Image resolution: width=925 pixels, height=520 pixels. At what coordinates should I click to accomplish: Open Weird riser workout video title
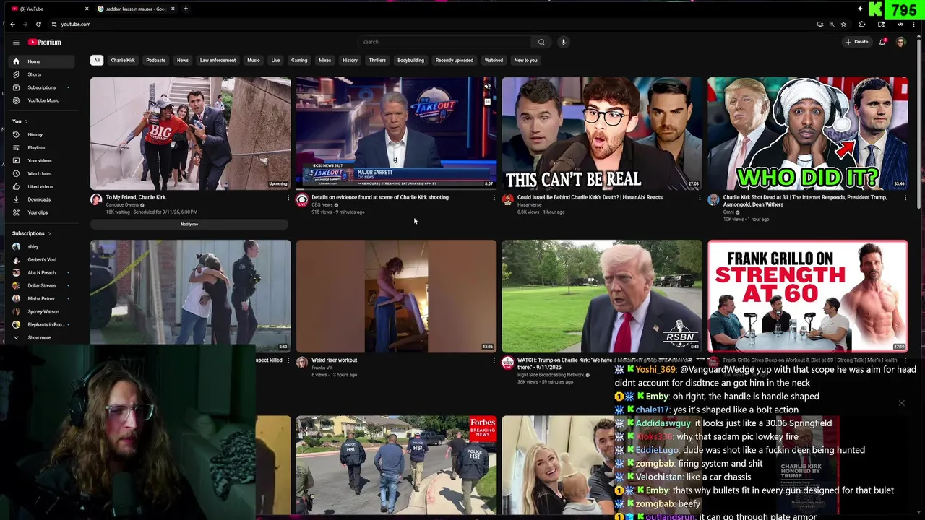(335, 360)
